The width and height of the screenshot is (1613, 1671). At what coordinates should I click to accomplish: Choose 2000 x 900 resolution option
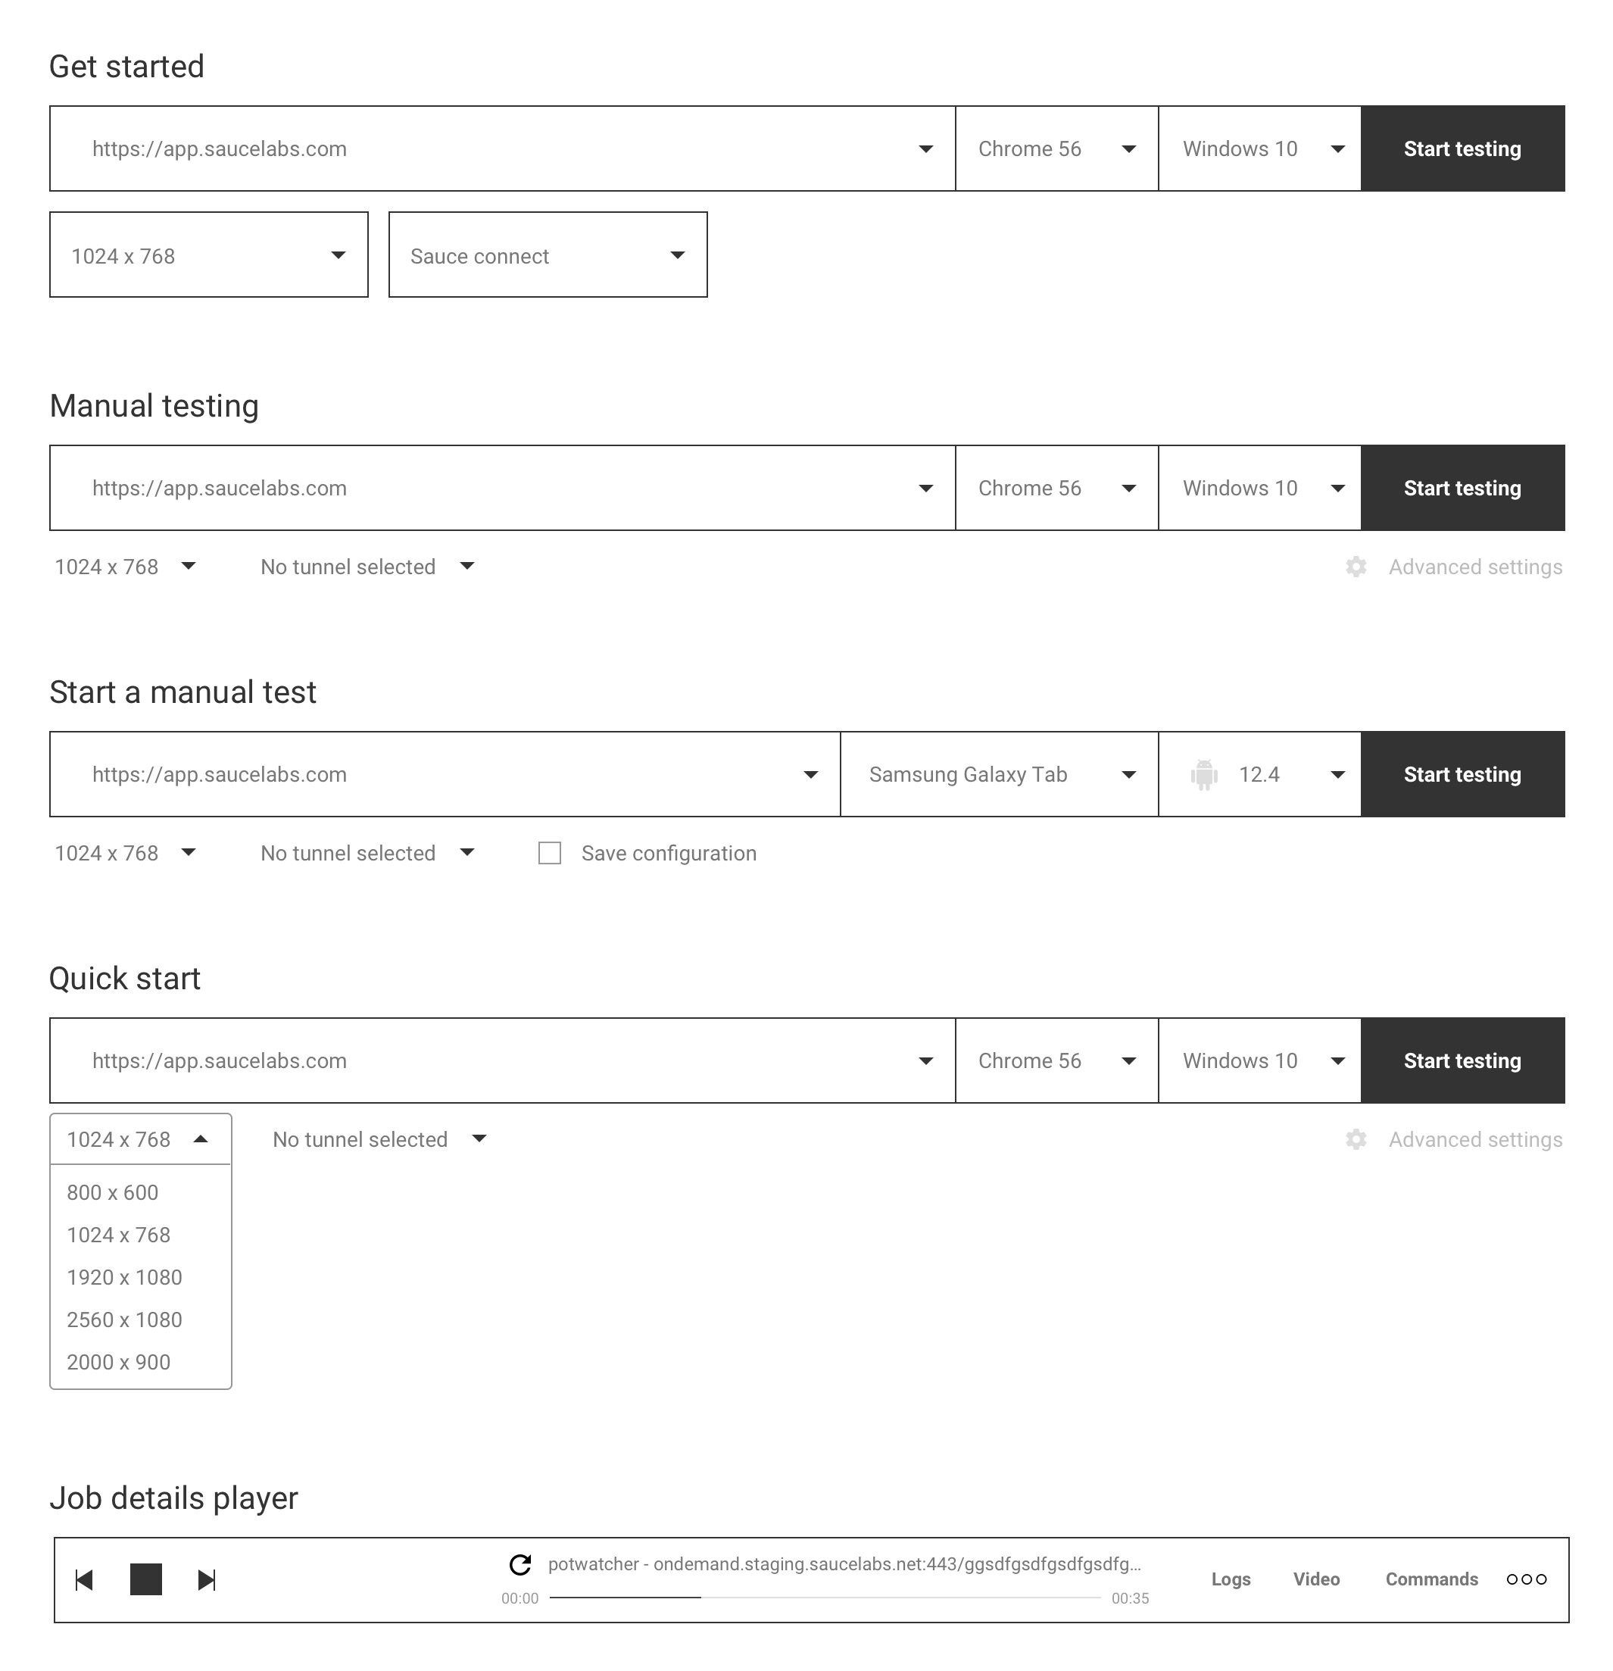point(118,1363)
